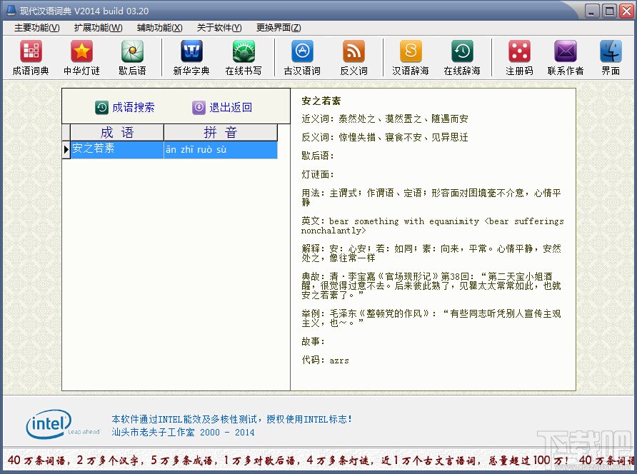637x474 pixels.
Task: Open the 成语词典 idiom dictionary tool
Action: pos(31,58)
